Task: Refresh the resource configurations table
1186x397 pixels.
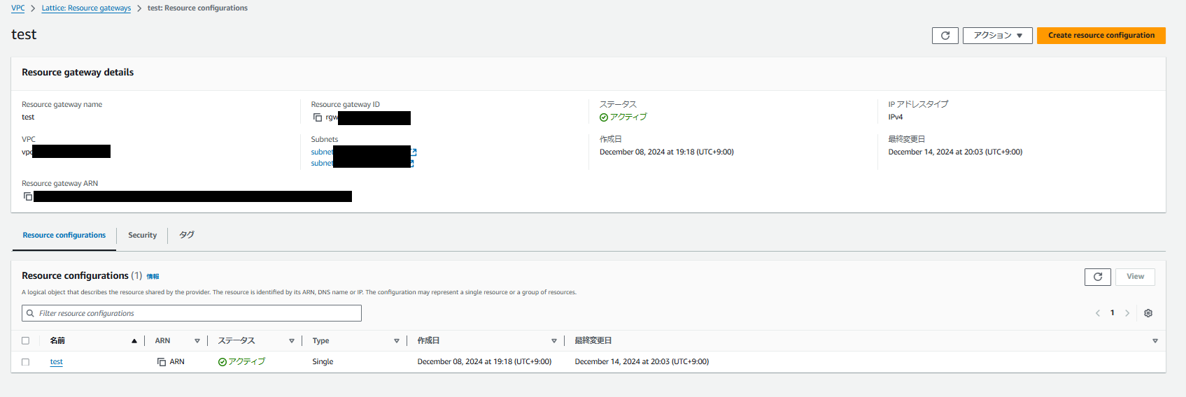Action: 1097,277
